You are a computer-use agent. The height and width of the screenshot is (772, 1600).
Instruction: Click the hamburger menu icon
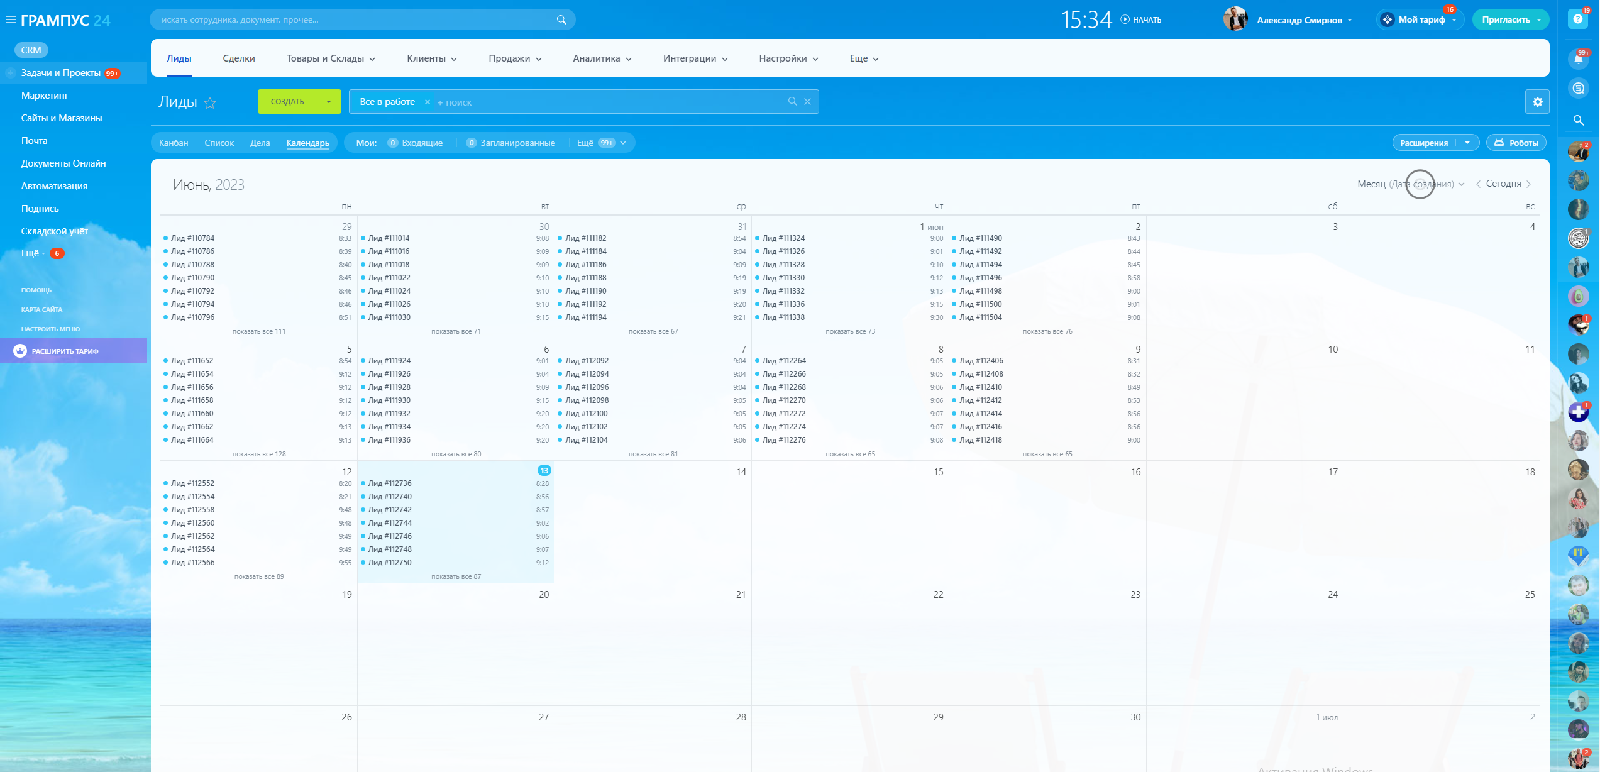(x=10, y=20)
